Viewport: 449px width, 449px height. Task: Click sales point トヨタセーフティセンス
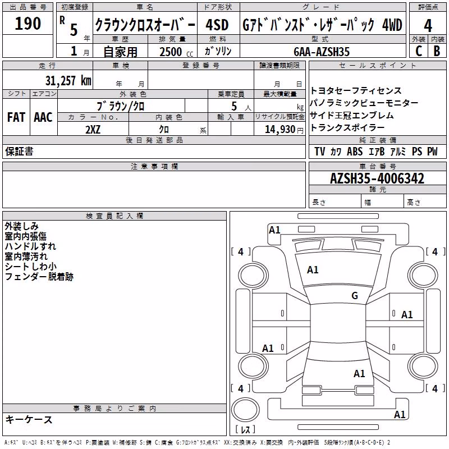point(356,91)
